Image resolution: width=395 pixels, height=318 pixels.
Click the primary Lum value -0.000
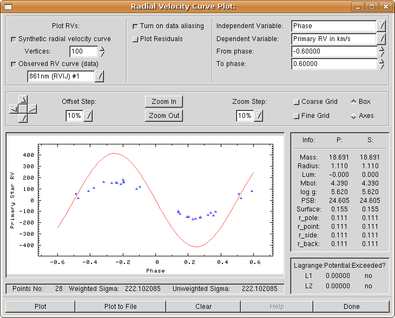tap(339, 175)
